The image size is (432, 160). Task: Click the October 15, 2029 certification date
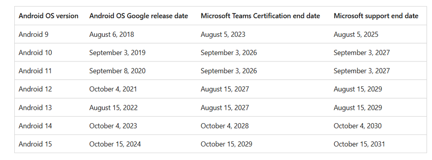tap(226, 144)
